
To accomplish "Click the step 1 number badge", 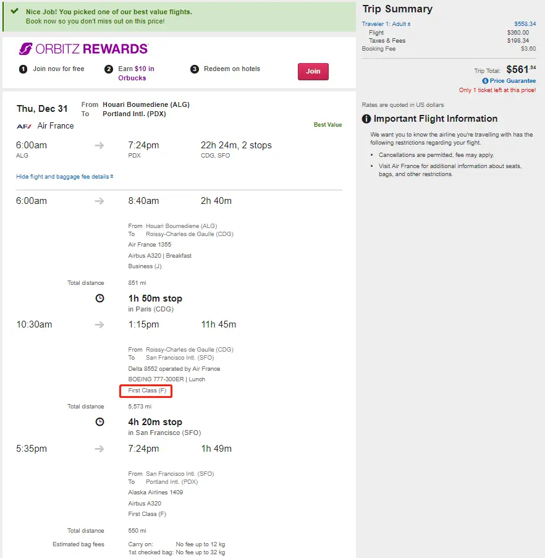I will tap(23, 69).
